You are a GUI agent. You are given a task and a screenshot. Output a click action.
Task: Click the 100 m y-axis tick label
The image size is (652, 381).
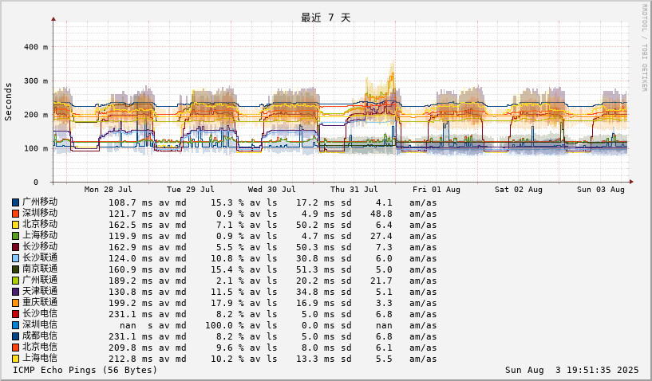[x=36, y=149]
